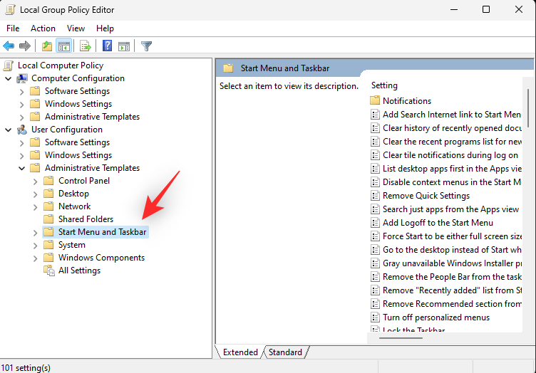Toggle Show/Hide Action Pane icon
This screenshot has width=536, height=373.
tap(124, 46)
